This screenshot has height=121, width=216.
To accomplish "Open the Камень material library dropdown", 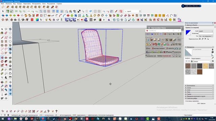I will coord(202,61).
